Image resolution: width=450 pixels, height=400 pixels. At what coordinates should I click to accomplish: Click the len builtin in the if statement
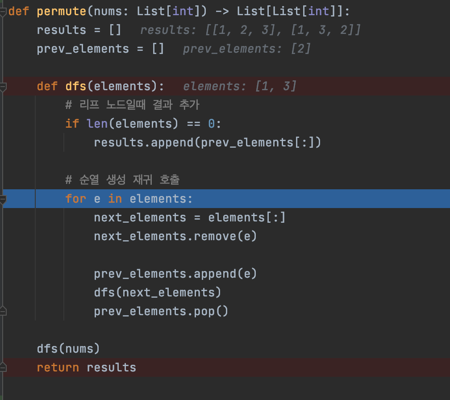coord(97,124)
